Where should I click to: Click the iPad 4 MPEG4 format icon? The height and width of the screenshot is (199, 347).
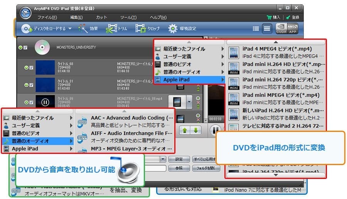tap(234, 53)
